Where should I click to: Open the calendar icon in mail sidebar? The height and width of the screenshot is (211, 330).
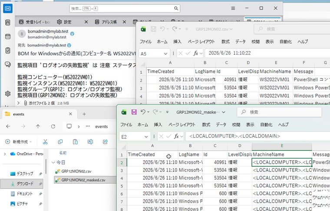pos(8,36)
